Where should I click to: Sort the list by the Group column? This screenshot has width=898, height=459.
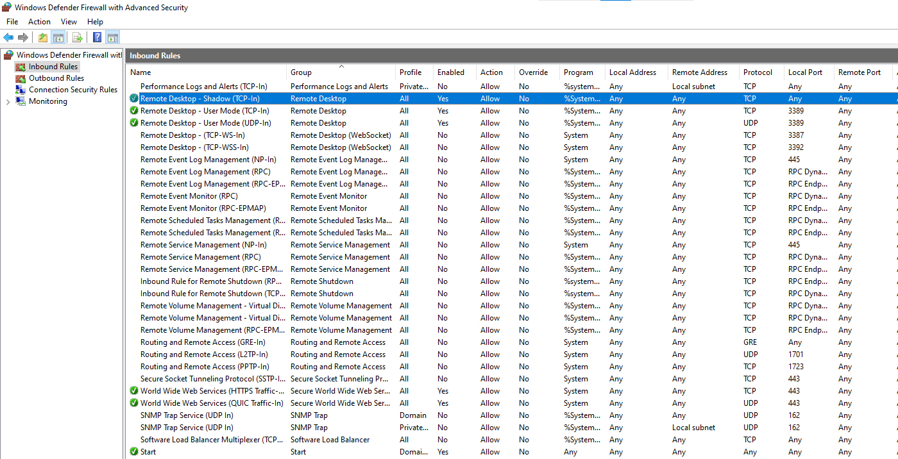tap(301, 72)
